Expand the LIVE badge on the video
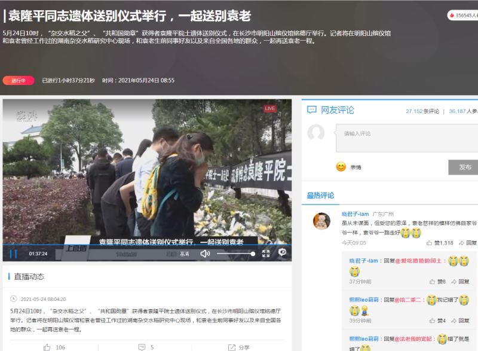The height and width of the screenshot is (351, 478). (x=269, y=108)
